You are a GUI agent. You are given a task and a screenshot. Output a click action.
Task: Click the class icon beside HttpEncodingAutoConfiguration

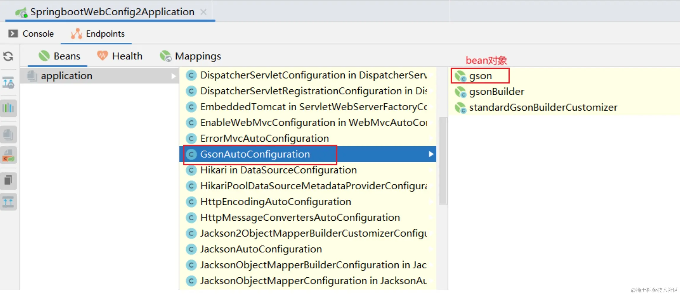(x=191, y=202)
